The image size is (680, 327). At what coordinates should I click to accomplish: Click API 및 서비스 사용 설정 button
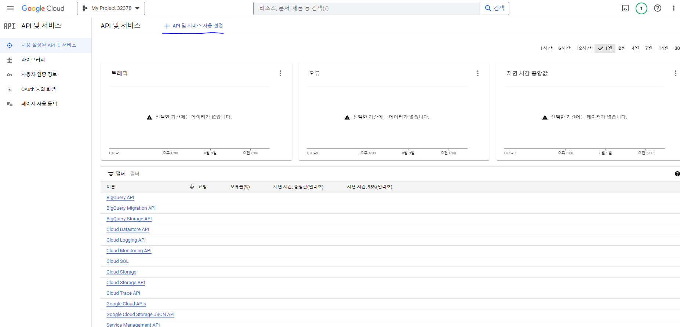coord(193,26)
